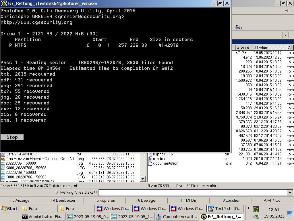Click the text file icon of readme

click(x=150, y=159)
